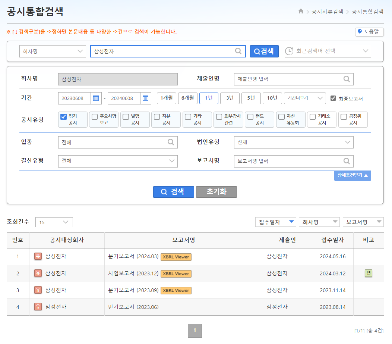This screenshot has height=344, width=392.
Task: Click the 보고서명 입력 field
Action: (x=294, y=161)
